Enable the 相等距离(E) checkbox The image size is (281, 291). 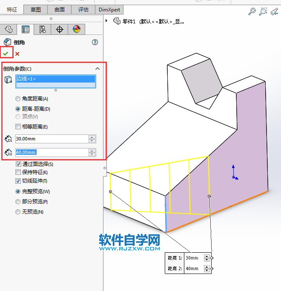click(18, 127)
